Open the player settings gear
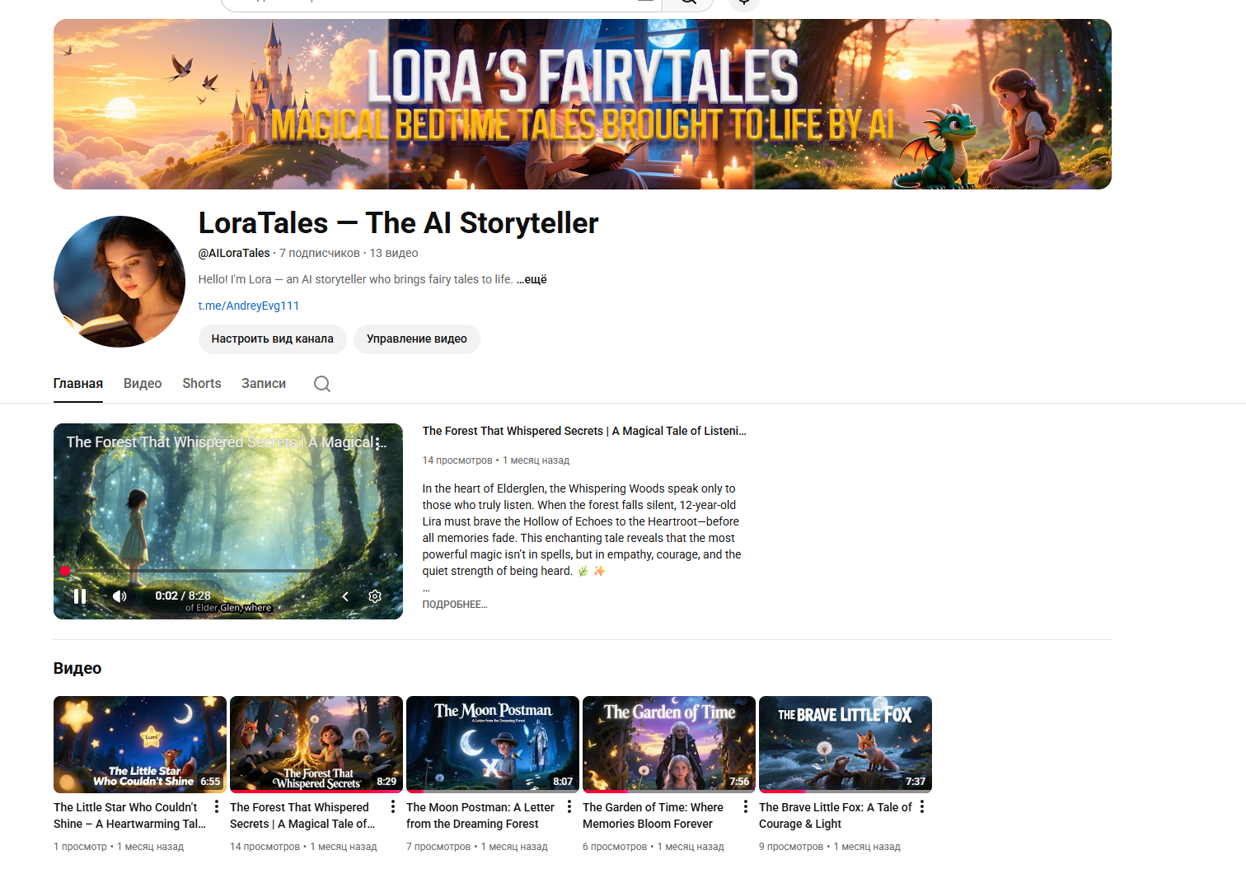This screenshot has width=1246, height=869. click(374, 596)
